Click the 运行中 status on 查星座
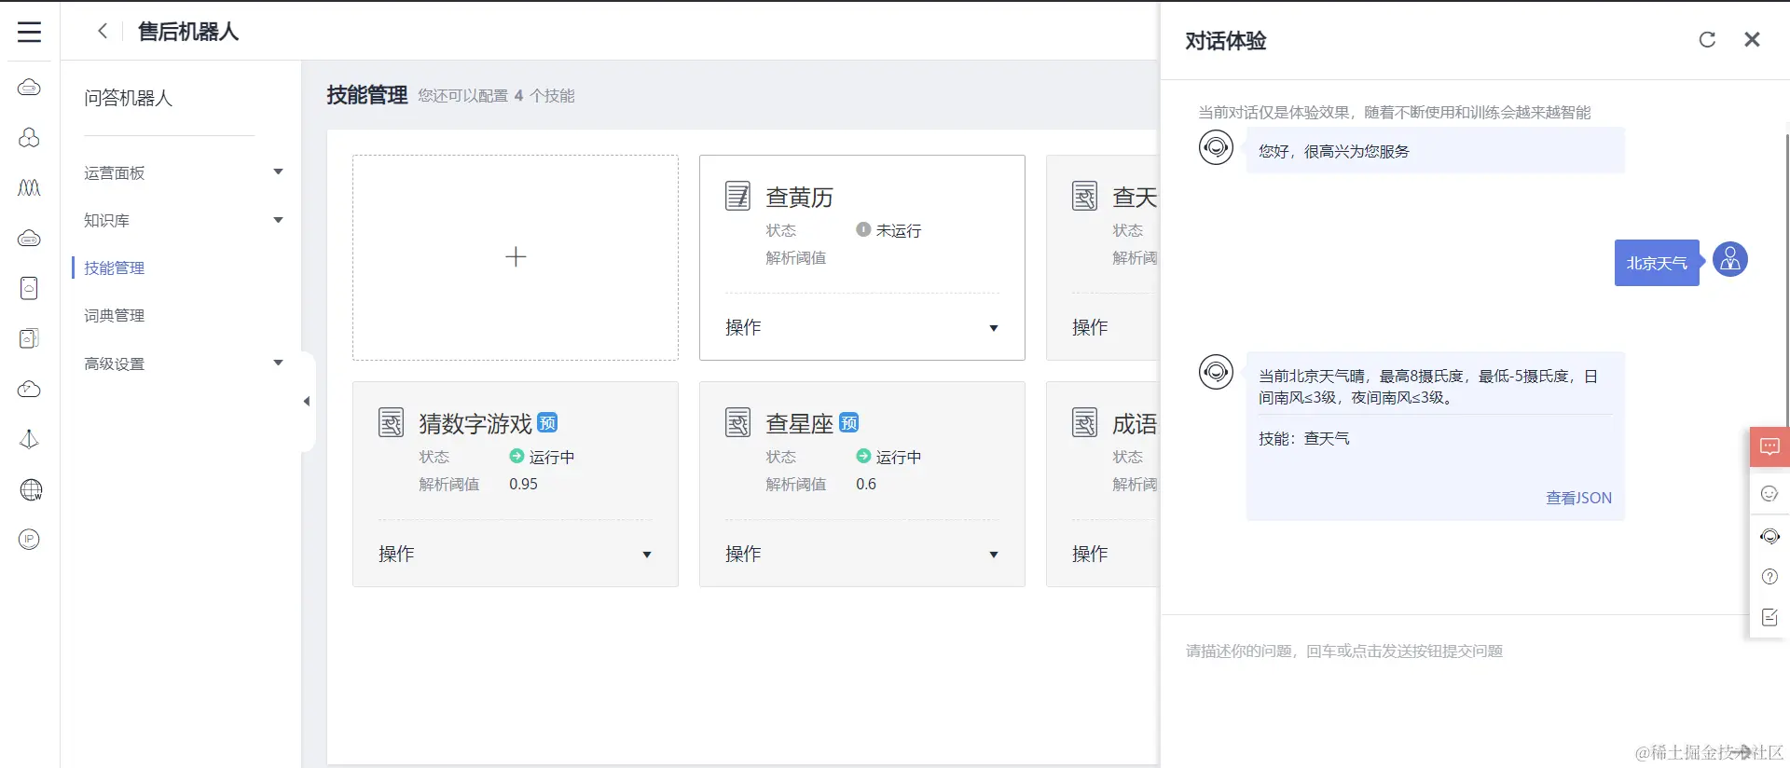The height and width of the screenshot is (768, 1790). pyautogui.click(x=888, y=456)
